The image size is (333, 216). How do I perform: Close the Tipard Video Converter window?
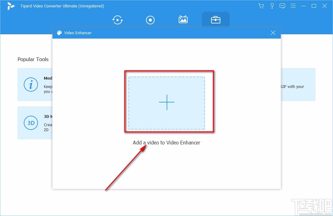click(x=324, y=6)
